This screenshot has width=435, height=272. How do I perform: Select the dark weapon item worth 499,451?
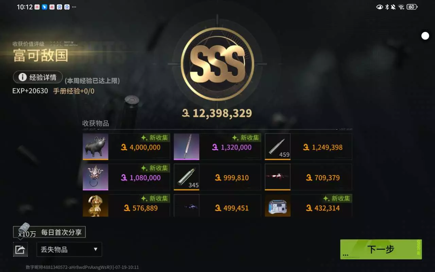click(x=187, y=205)
